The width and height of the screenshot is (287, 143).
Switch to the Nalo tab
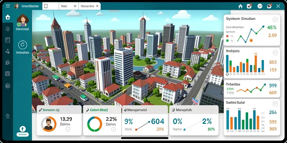tap(64, 6)
